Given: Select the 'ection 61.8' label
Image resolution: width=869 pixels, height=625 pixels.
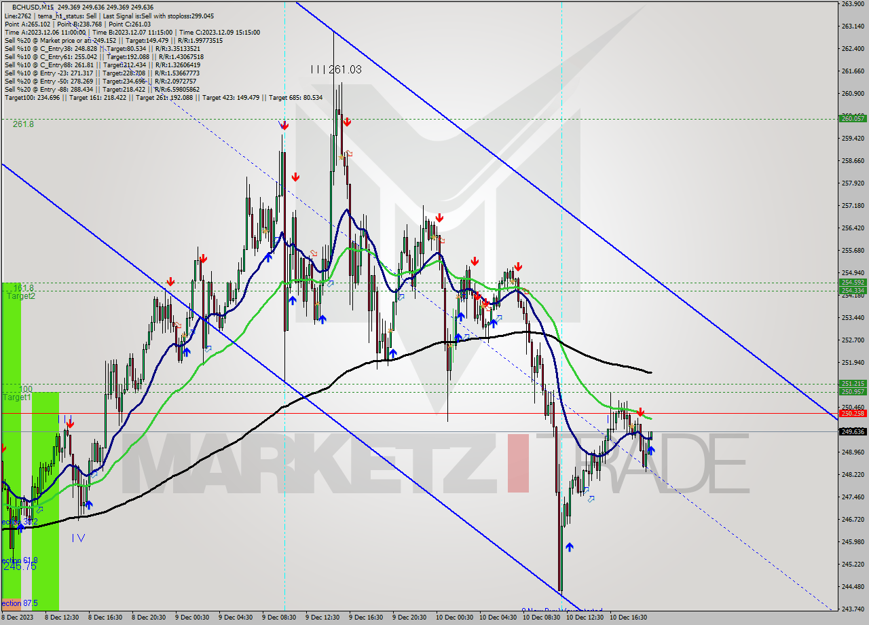Looking at the screenshot, I should [x=19, y=560].
